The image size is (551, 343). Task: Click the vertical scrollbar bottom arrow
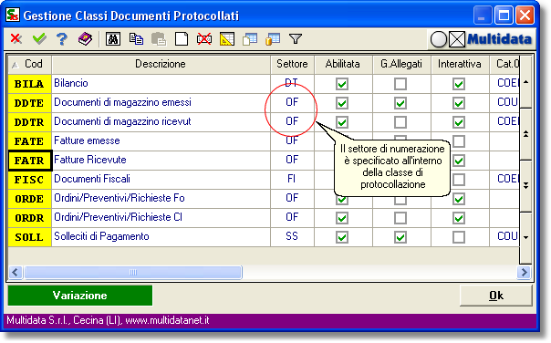point(525,237)
